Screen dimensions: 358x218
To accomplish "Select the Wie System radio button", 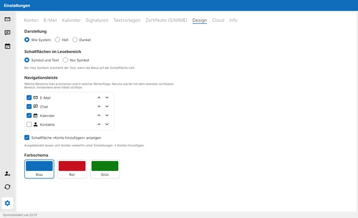I will tap(27, 40).
